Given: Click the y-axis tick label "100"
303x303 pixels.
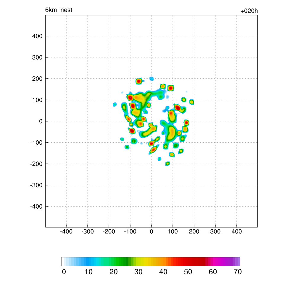Looking at the screenshot, I should (37, 100).
